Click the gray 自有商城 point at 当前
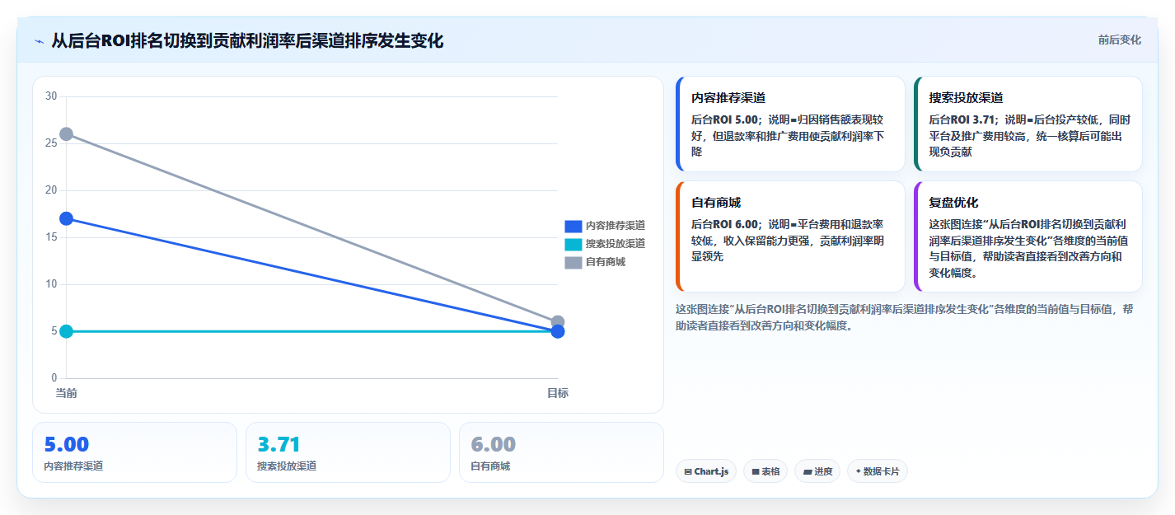This screenshot has width=1175, height=515. point(67,133)
